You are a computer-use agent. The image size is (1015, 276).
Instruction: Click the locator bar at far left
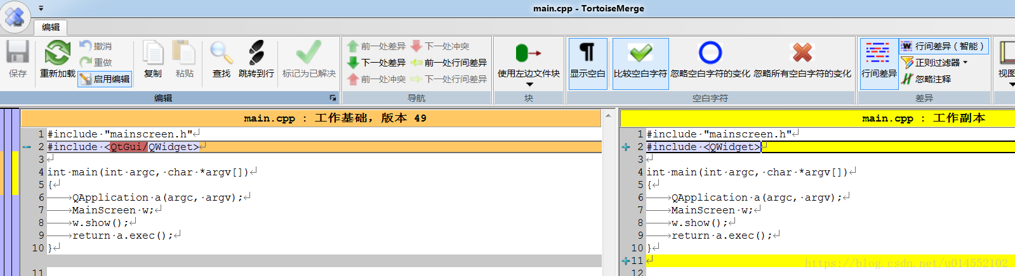[10, 192]
